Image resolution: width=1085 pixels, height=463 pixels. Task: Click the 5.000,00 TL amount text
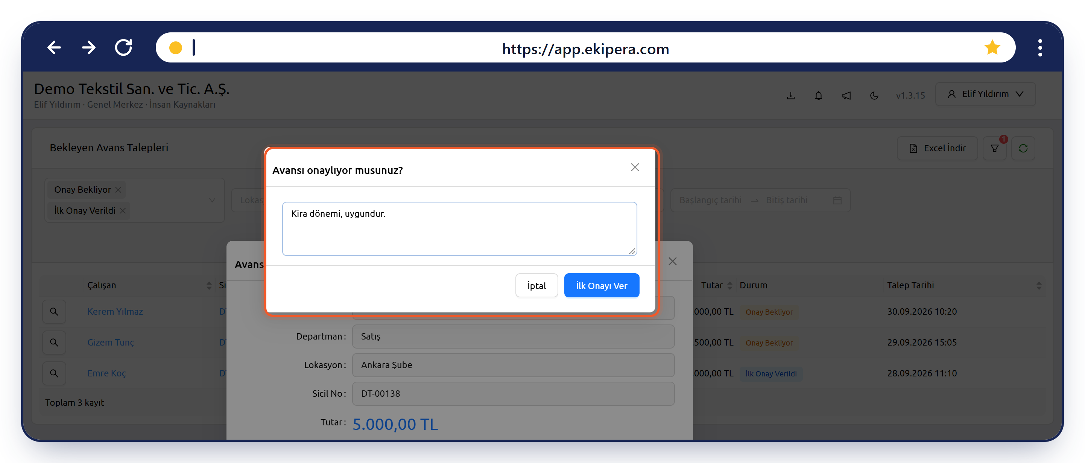pyautogui.click(x=395, y=424)
